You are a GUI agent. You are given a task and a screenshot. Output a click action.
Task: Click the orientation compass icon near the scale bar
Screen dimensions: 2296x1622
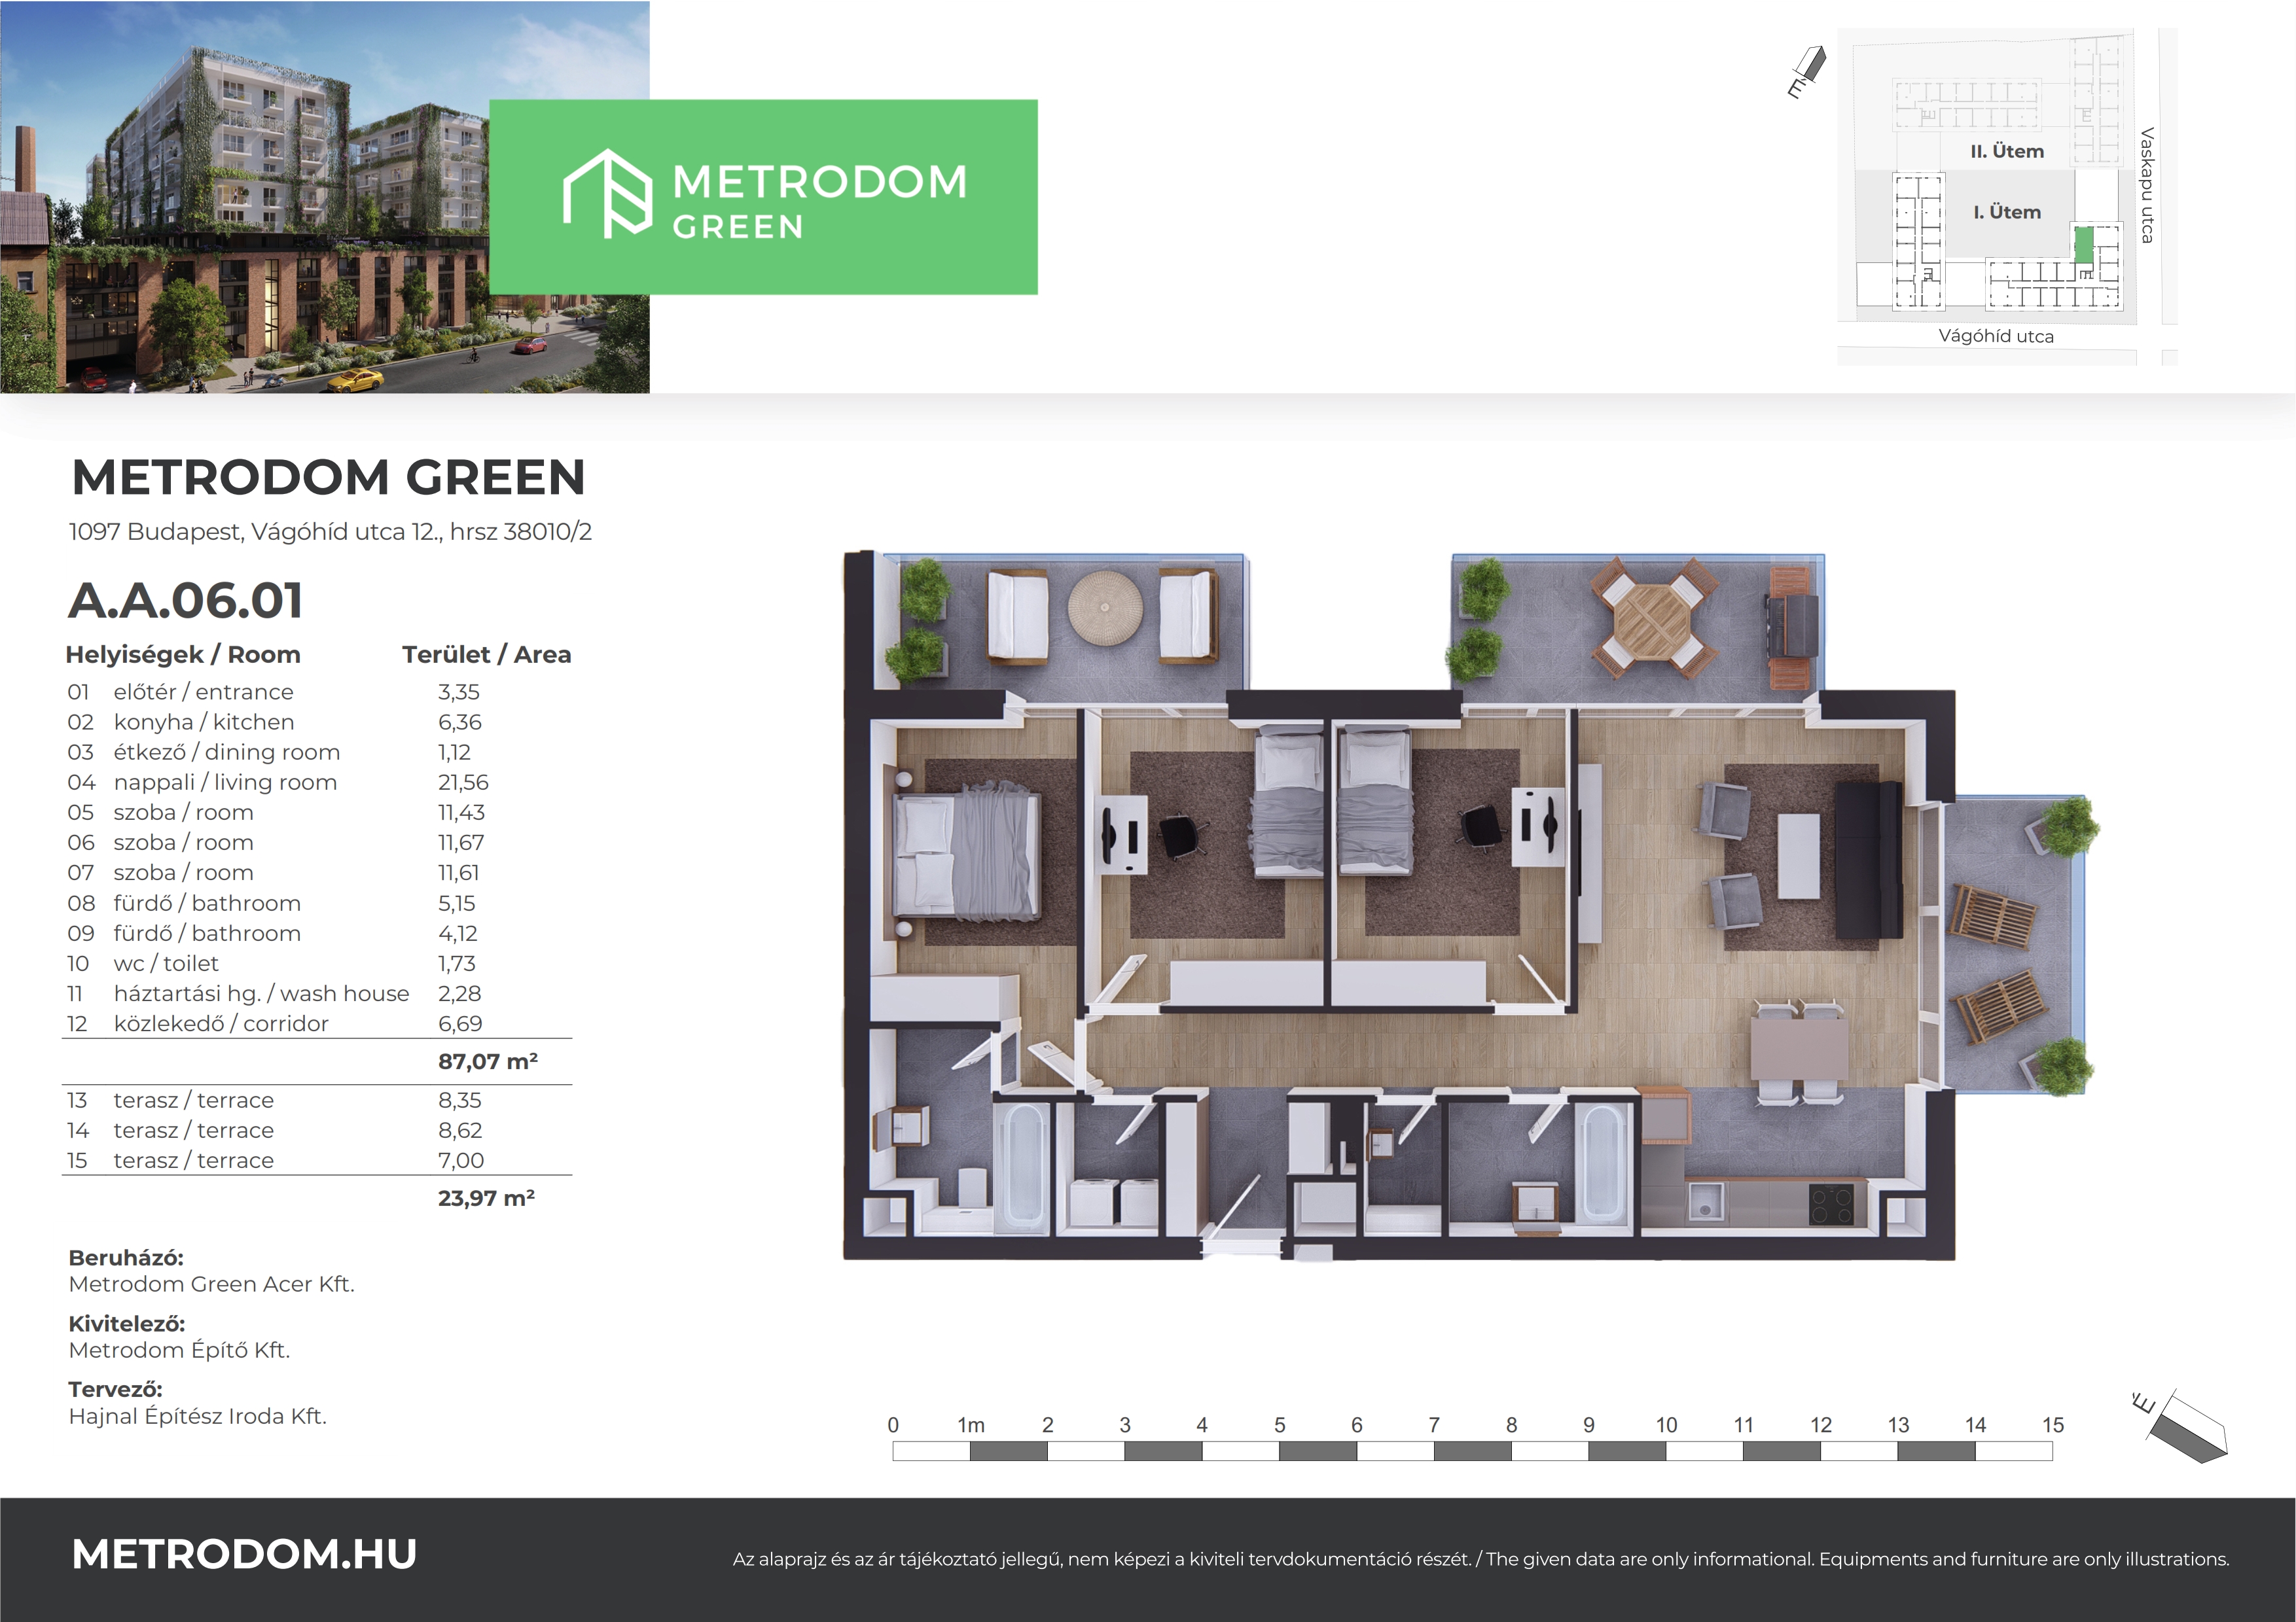2187,1428
